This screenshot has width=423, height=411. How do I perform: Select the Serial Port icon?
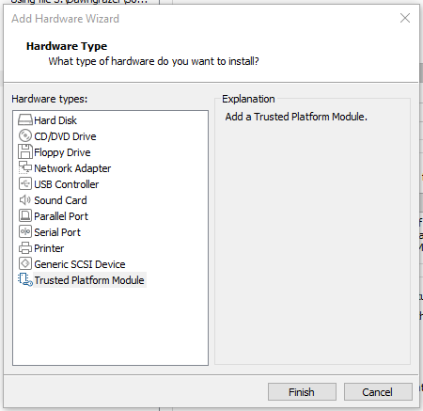(25, 231)
